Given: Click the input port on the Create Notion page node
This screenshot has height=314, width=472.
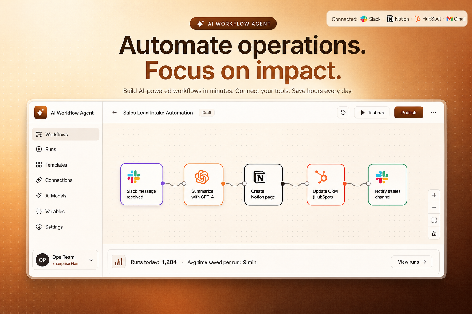Looking at the screenshot, I should [245, 183].
